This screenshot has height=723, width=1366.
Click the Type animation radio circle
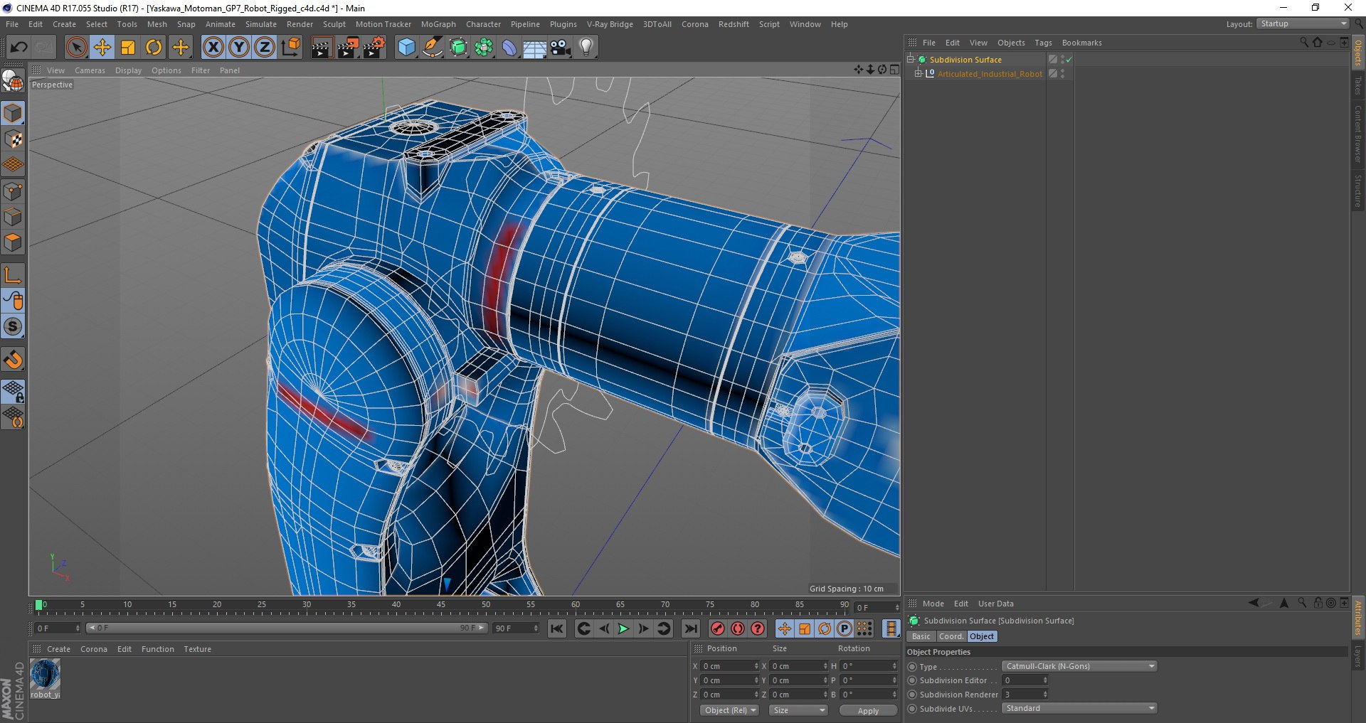click(x=912, y=667)
